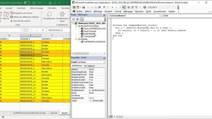Click the Excel Save icon in title bar
The image size is (212, 119).
(34, 3)
